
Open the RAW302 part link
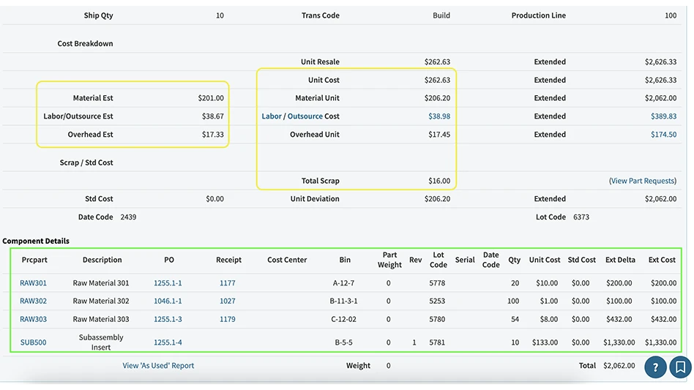point(33,301)
